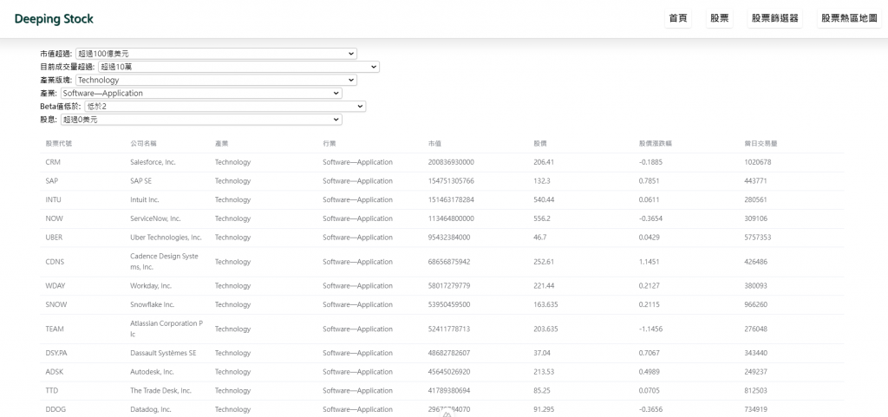Click company name Uber Technologies, Inc.

pos(166,237)
